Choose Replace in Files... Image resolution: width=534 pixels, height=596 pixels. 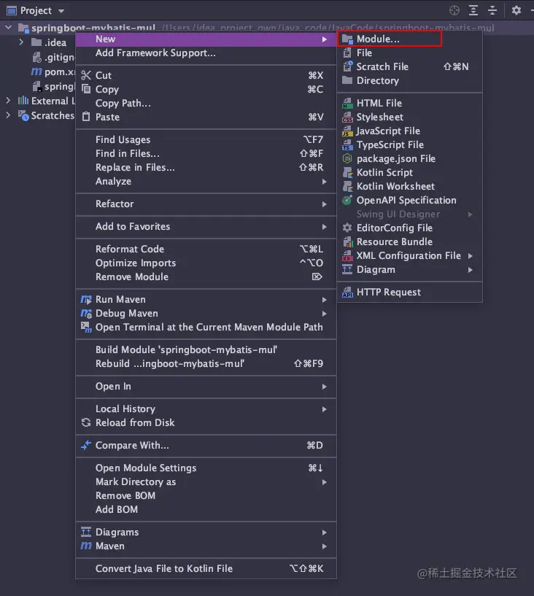coord(206,167)
